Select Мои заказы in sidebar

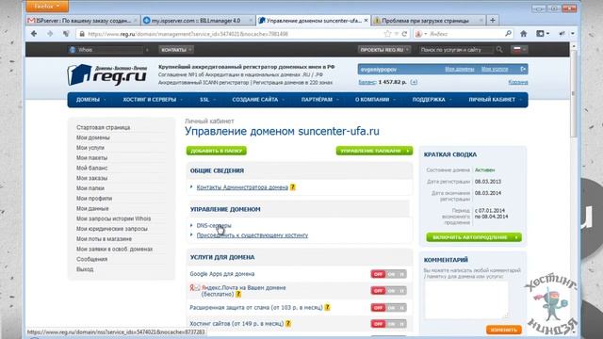point(91,178)
